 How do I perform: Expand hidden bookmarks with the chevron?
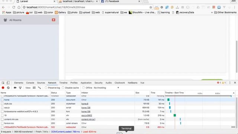click(212, 12)
